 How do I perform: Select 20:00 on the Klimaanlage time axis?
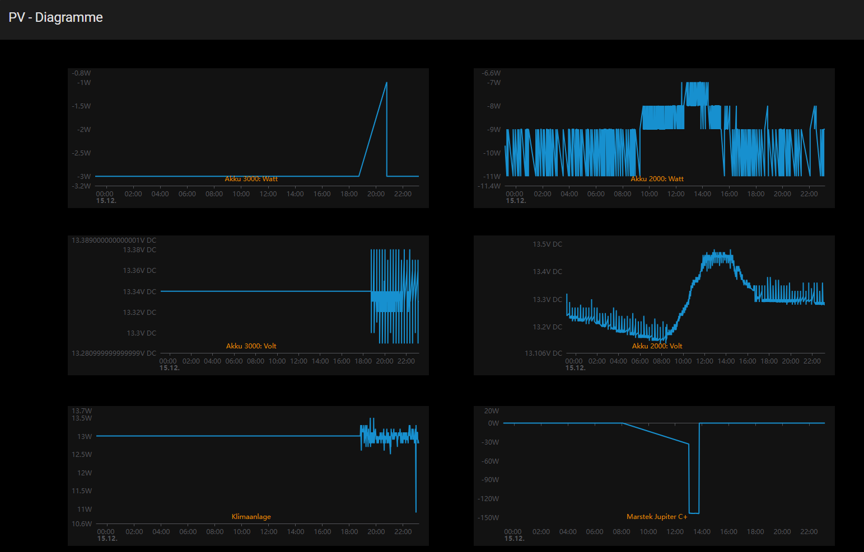tap(376, 532)
